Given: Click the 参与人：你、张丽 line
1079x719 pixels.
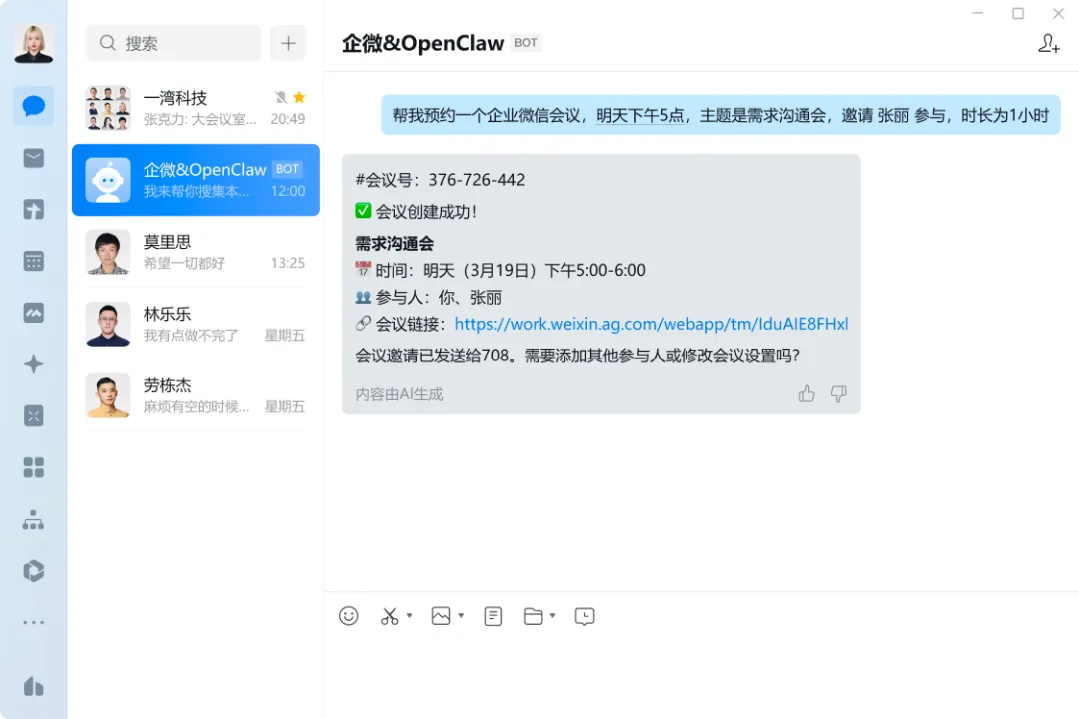Looking at the screenshot, I should pyautogui.click(x=428, y=298).
